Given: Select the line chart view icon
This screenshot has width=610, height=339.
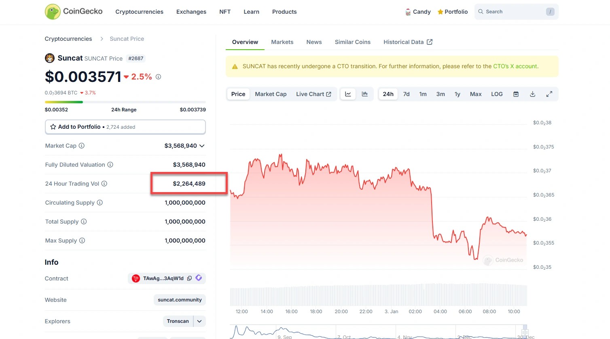Looking at the screenshot, I should point(348,94).
